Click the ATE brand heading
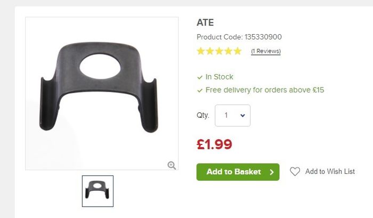Viewport: 373px width, 218px height. 205,22
